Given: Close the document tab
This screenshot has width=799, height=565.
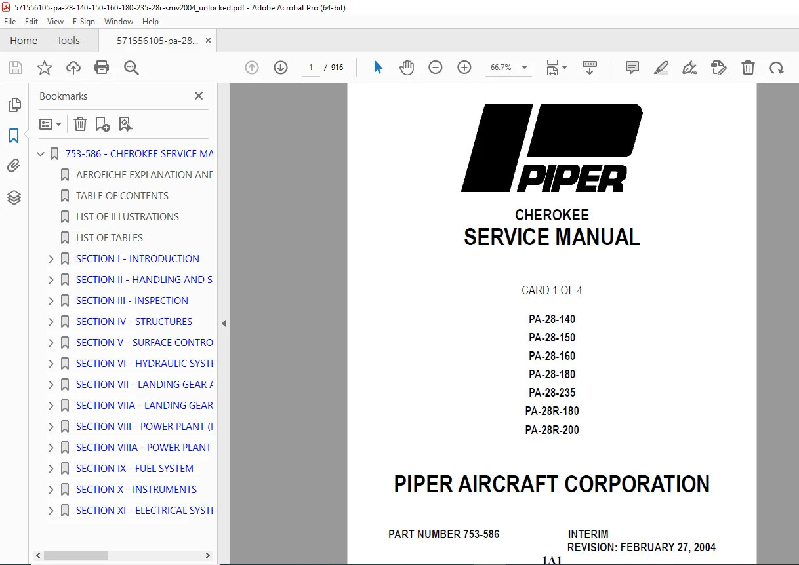Looking at the screenshot, I should pyautogui.click(x=208, y=40).
